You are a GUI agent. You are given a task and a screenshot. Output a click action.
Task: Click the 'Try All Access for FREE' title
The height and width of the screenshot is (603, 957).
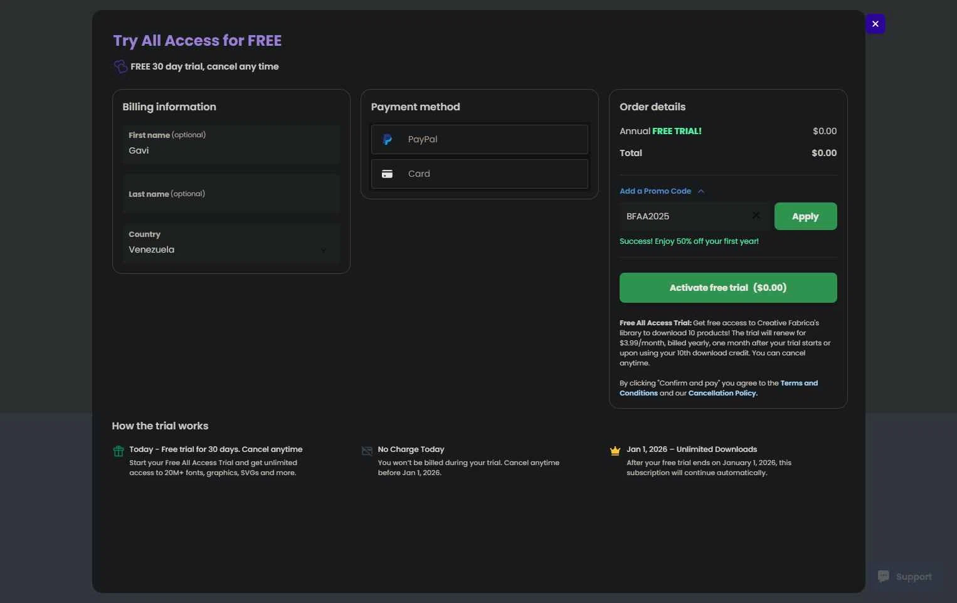197,41
